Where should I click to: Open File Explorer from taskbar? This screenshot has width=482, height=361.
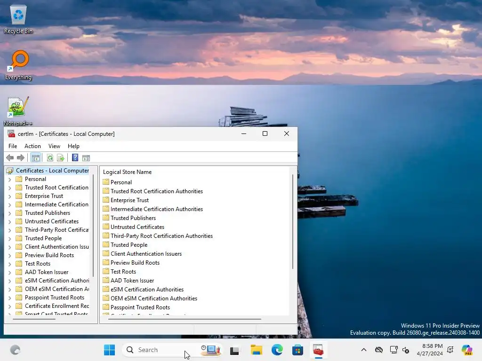(x=256, y=350)
